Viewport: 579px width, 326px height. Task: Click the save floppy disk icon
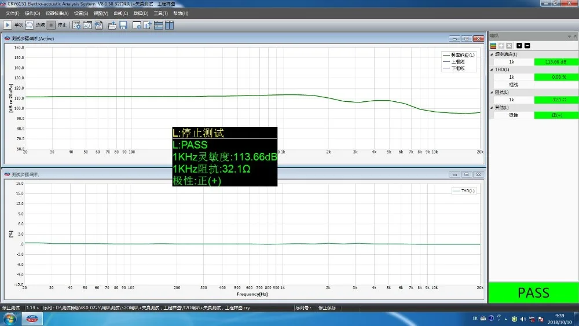pos(123,25)
